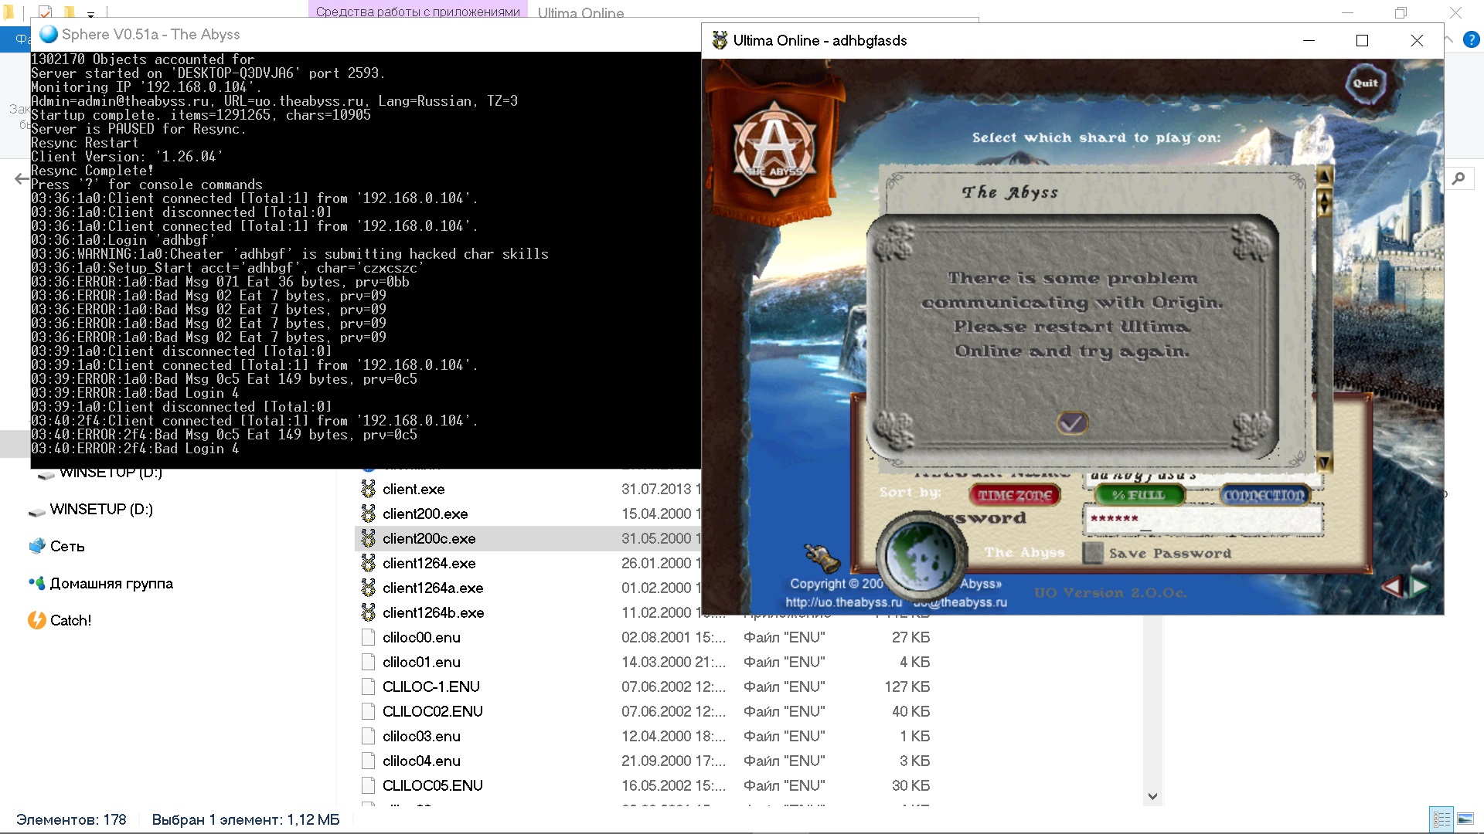Click the blue help question mark icon

click(x=1471, y=39)
